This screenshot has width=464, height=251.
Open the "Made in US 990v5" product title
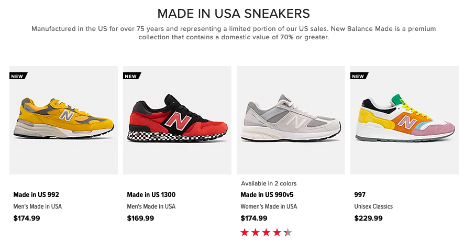pyautogui.click(x=267, y=195)
